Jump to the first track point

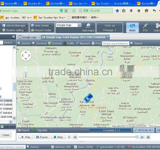click(x=69, y=137)
